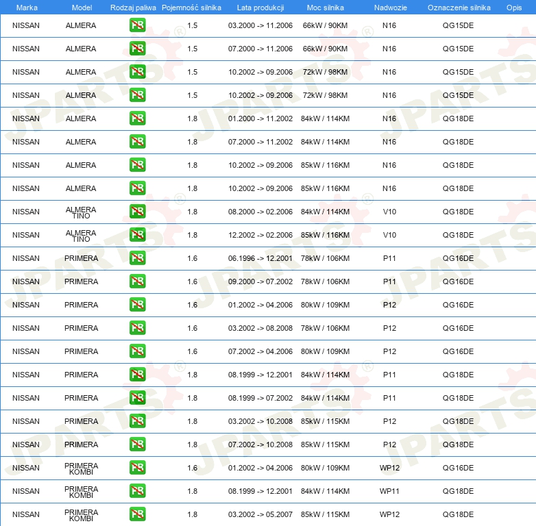Select the date cell '07.2000 -> 11.2002'

[260, 142]
